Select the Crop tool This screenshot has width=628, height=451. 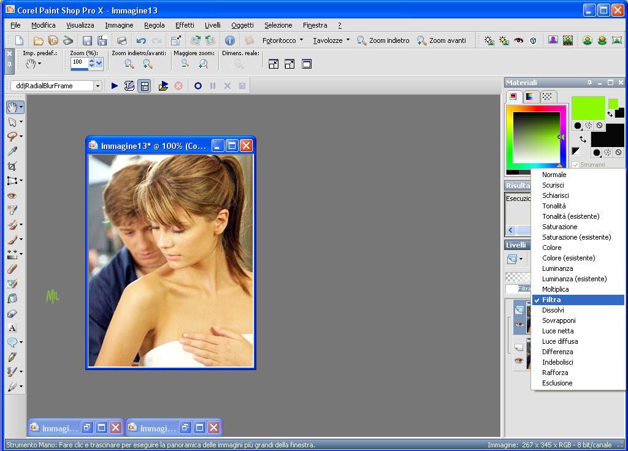click(12, 166)
